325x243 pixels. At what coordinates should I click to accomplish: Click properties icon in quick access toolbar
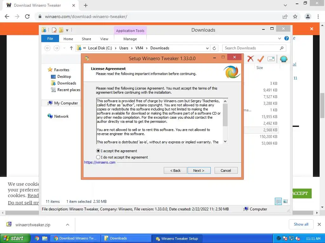pyautogui.click(x=54, y=30)
